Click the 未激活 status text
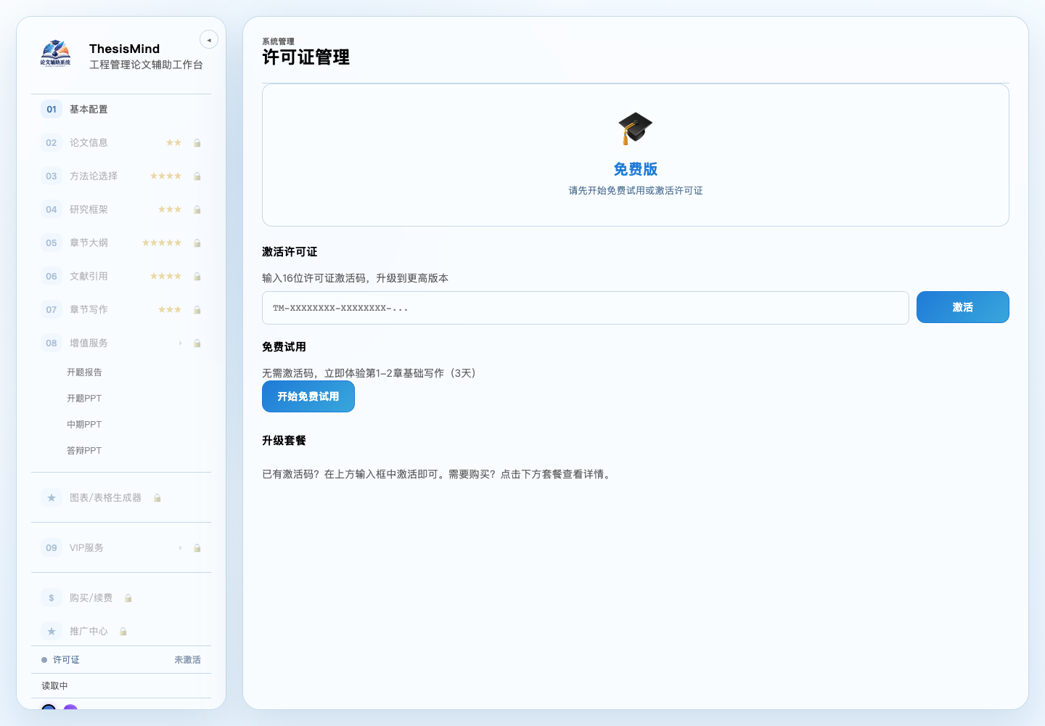1045x726 pixels. pyautogui.click(x=187, y=660)
